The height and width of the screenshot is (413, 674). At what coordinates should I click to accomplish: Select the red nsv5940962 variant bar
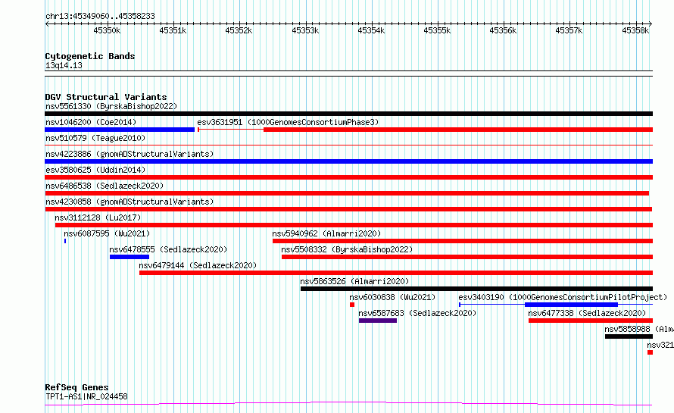coord(463,241)
